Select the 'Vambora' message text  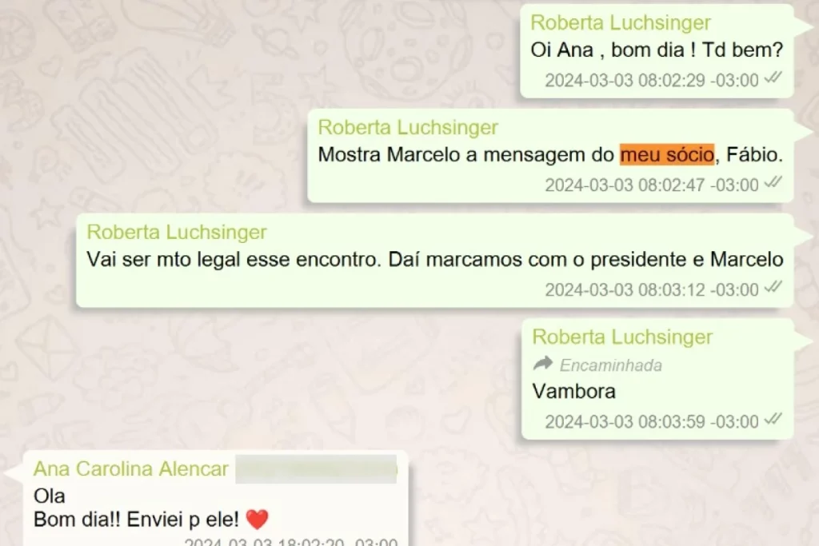[x=574, y=392]
